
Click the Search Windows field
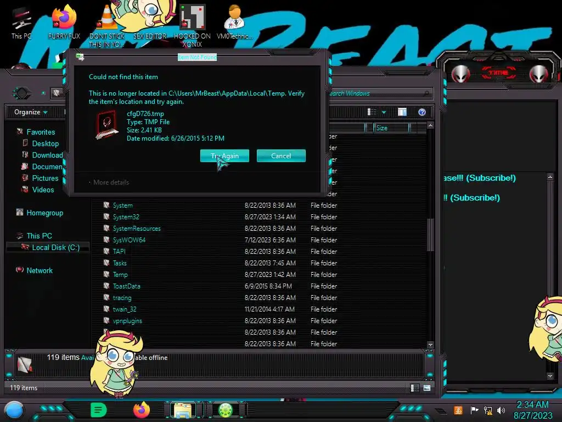[x=380, y=93]
